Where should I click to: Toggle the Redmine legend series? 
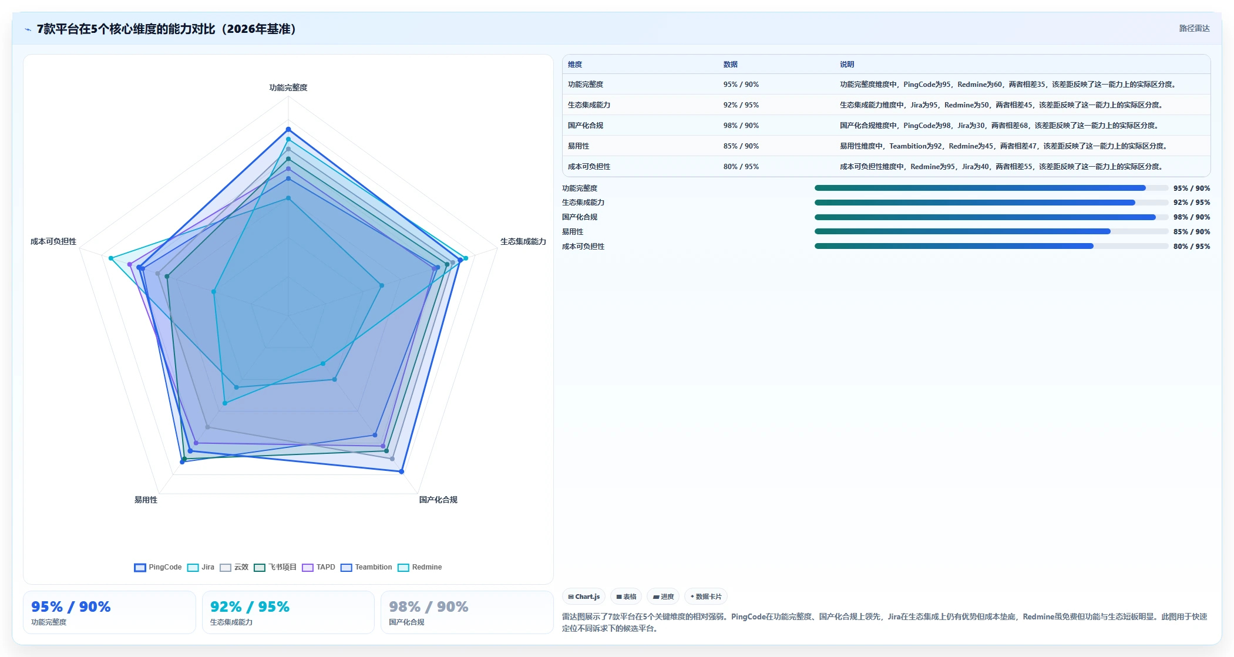420,567
